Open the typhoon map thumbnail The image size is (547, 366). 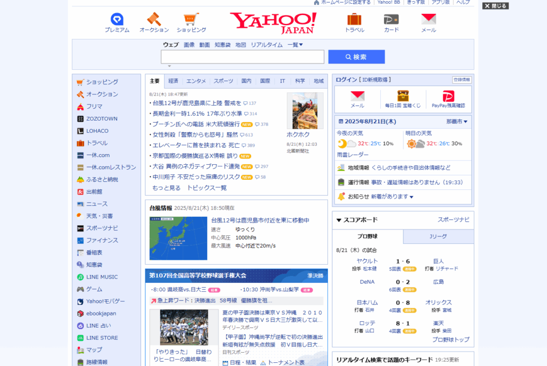(x=178, y=238)
